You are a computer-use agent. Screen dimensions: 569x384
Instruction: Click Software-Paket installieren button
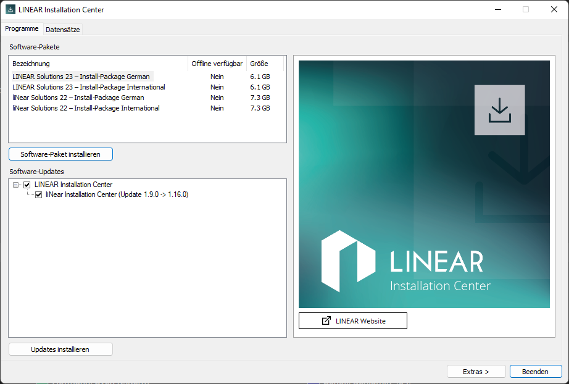click(60, 154)
